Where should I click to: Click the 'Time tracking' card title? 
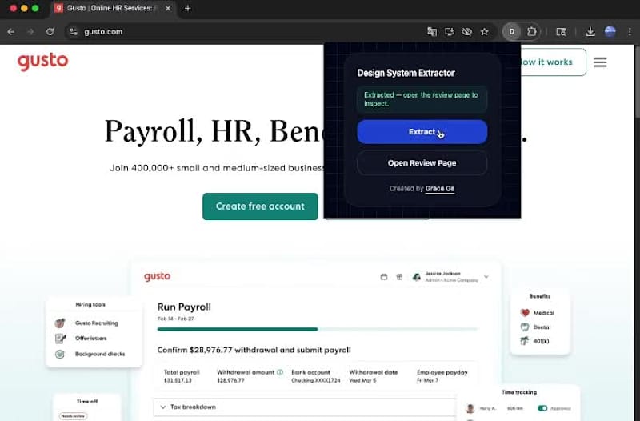tap(519, 392)
